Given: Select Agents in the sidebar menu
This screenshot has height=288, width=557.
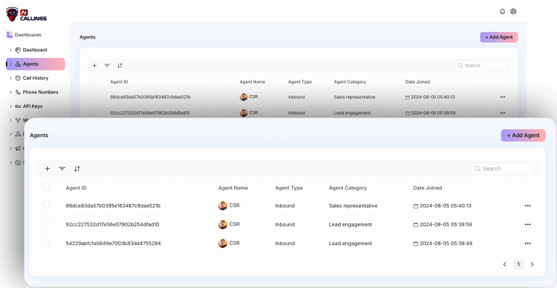Looking at the screenshot, I should tap(36, 65).
